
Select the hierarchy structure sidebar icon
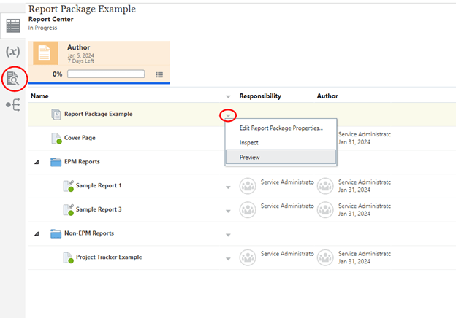tap(12, 105)
